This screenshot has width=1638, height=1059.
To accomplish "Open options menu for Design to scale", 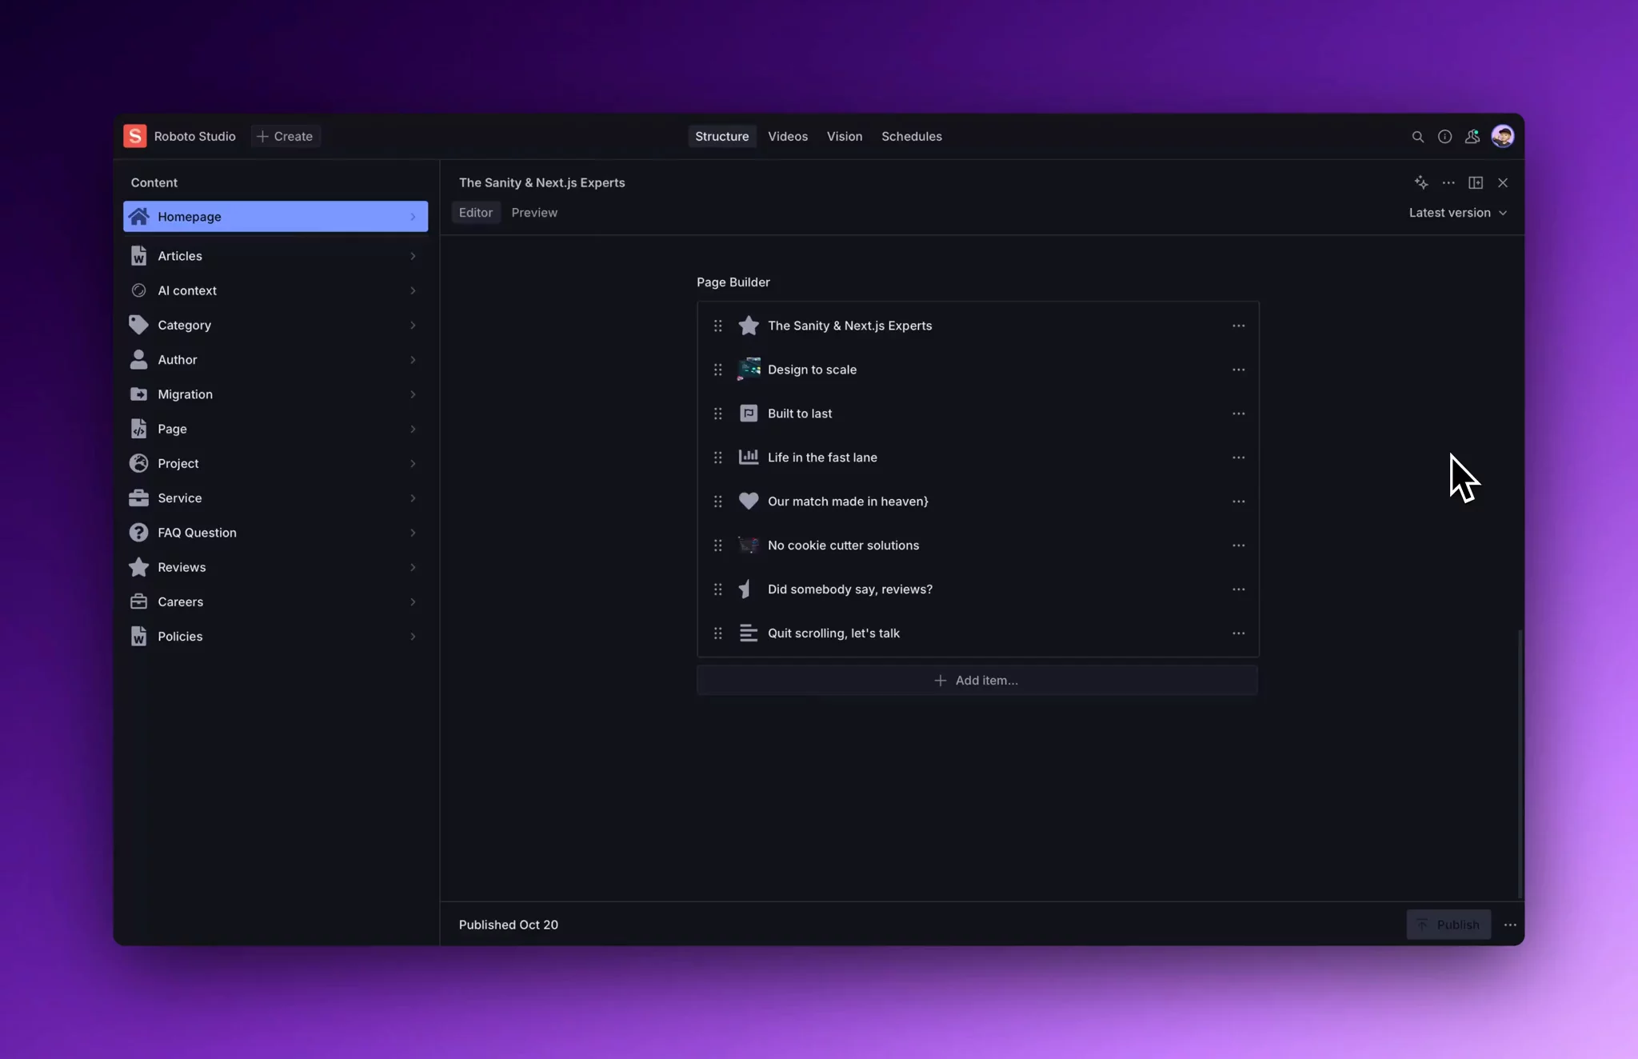I will click(1238, 370).
